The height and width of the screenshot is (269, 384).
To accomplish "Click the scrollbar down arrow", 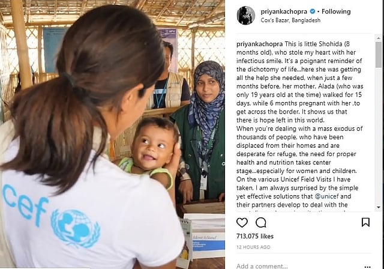I will (379, 207).
